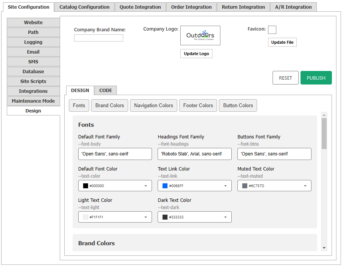Edit the Buttons Font Family field
This screenshot has height=269, width=344.
pyautogui.click(x=274, y=154)
